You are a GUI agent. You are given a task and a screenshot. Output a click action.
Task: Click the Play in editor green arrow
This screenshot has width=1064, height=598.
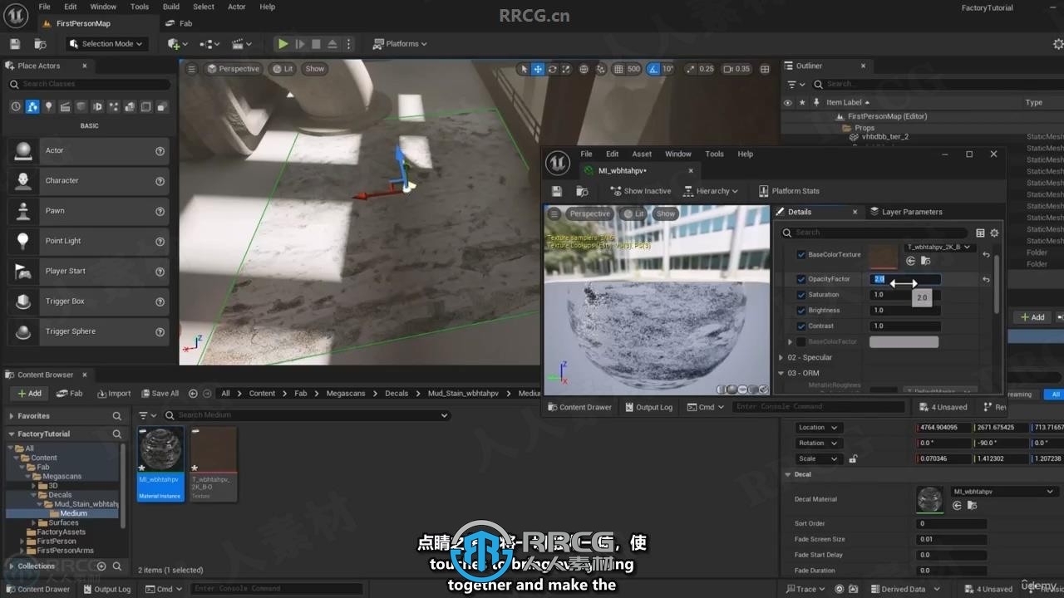point(283,44)
